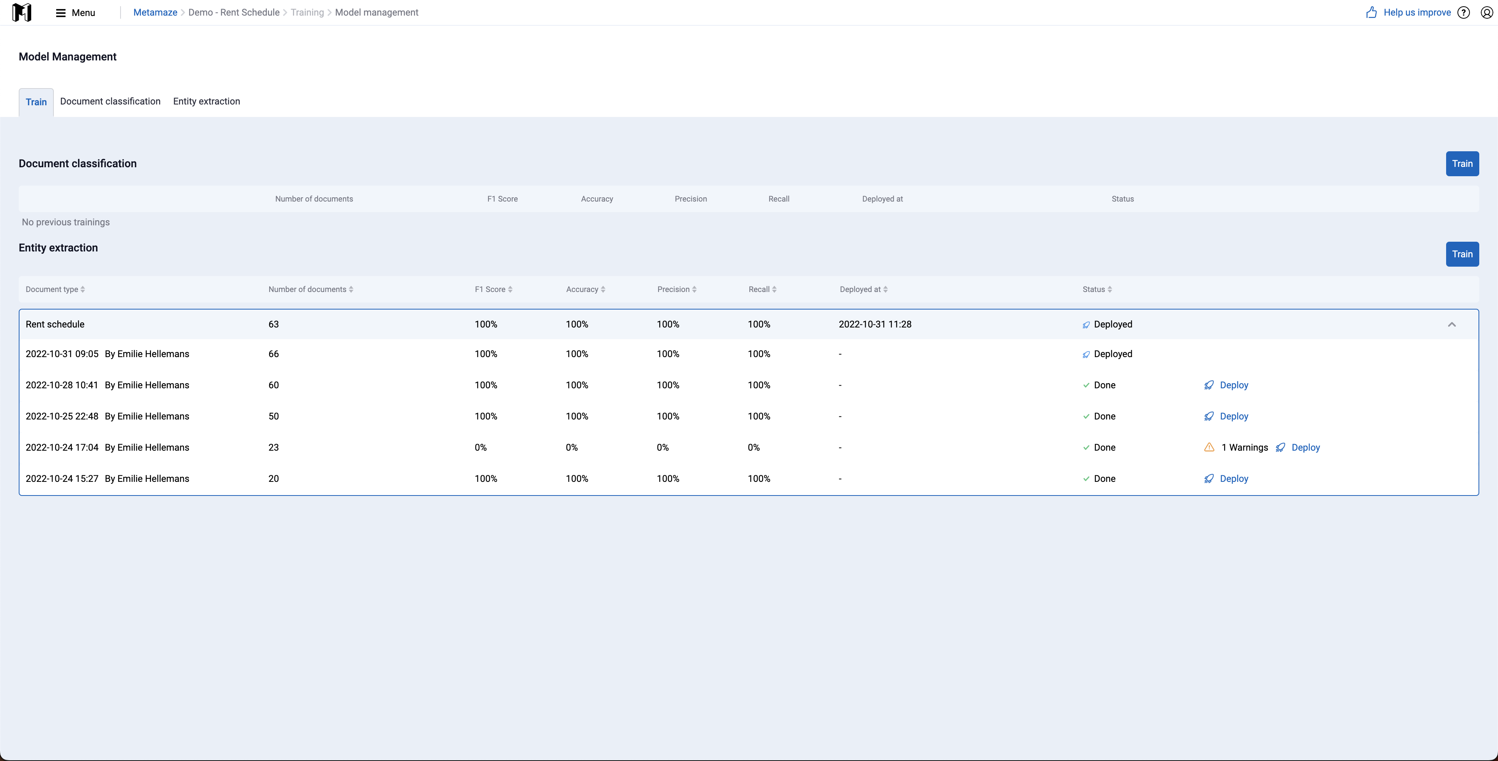
Task: Select the Train tab
Action: tap(36, 102)
